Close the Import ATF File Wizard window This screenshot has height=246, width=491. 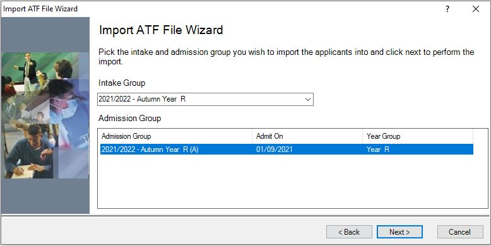[x=476, y=9]
